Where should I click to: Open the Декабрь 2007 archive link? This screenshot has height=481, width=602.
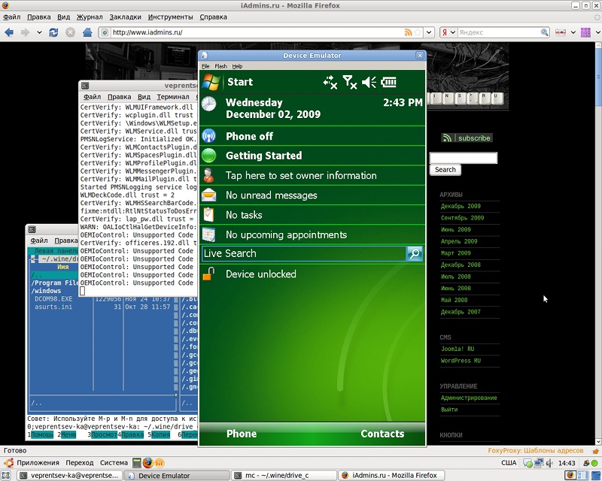point(461,312)
